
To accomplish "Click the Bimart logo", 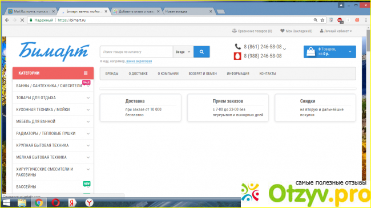I will tap(54, 51).
